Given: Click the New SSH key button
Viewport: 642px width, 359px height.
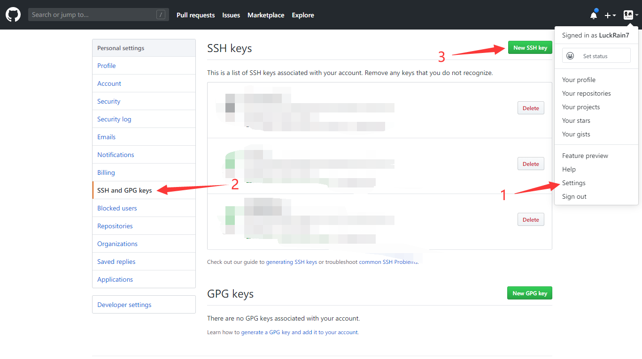Looking at the screenshot, I should (530, 47).
